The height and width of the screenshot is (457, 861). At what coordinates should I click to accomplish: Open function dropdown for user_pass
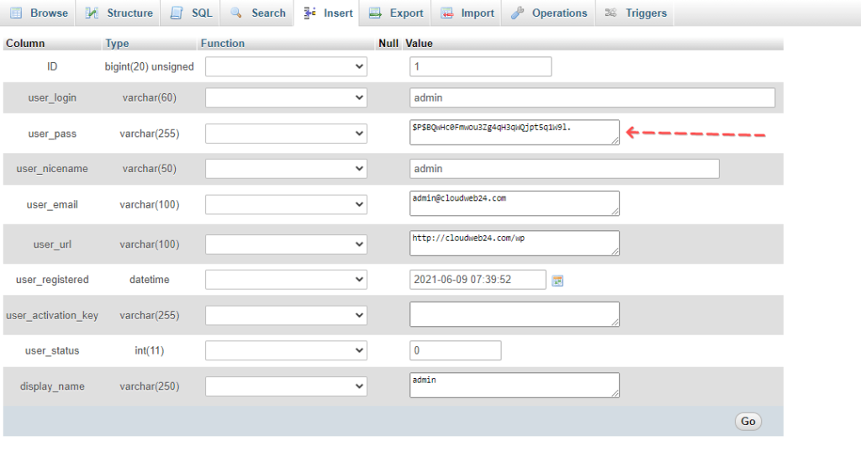(286, 134)
